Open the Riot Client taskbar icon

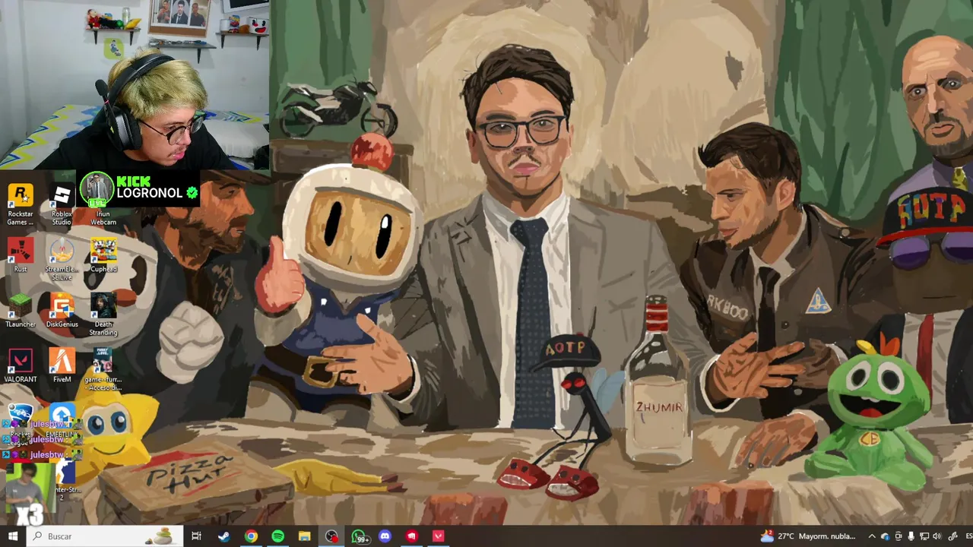pyautogui.click(x=411, y=536)
